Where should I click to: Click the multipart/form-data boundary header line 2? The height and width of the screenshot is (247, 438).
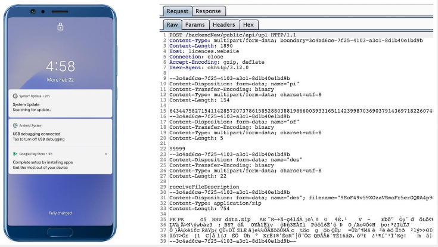point(296,41)
